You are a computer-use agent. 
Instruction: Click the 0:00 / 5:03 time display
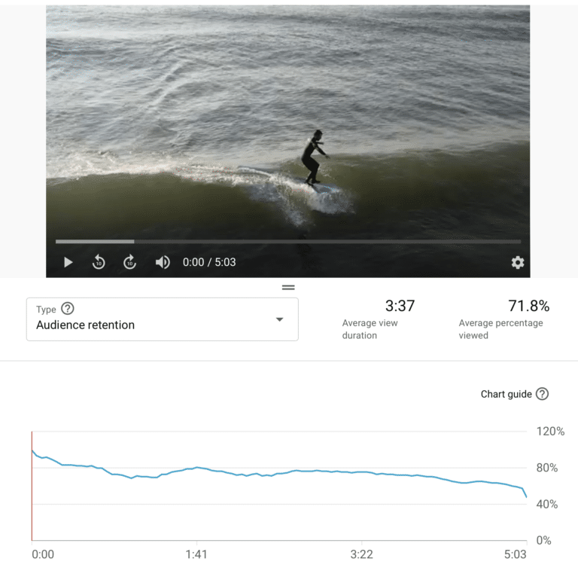(209, 262)
